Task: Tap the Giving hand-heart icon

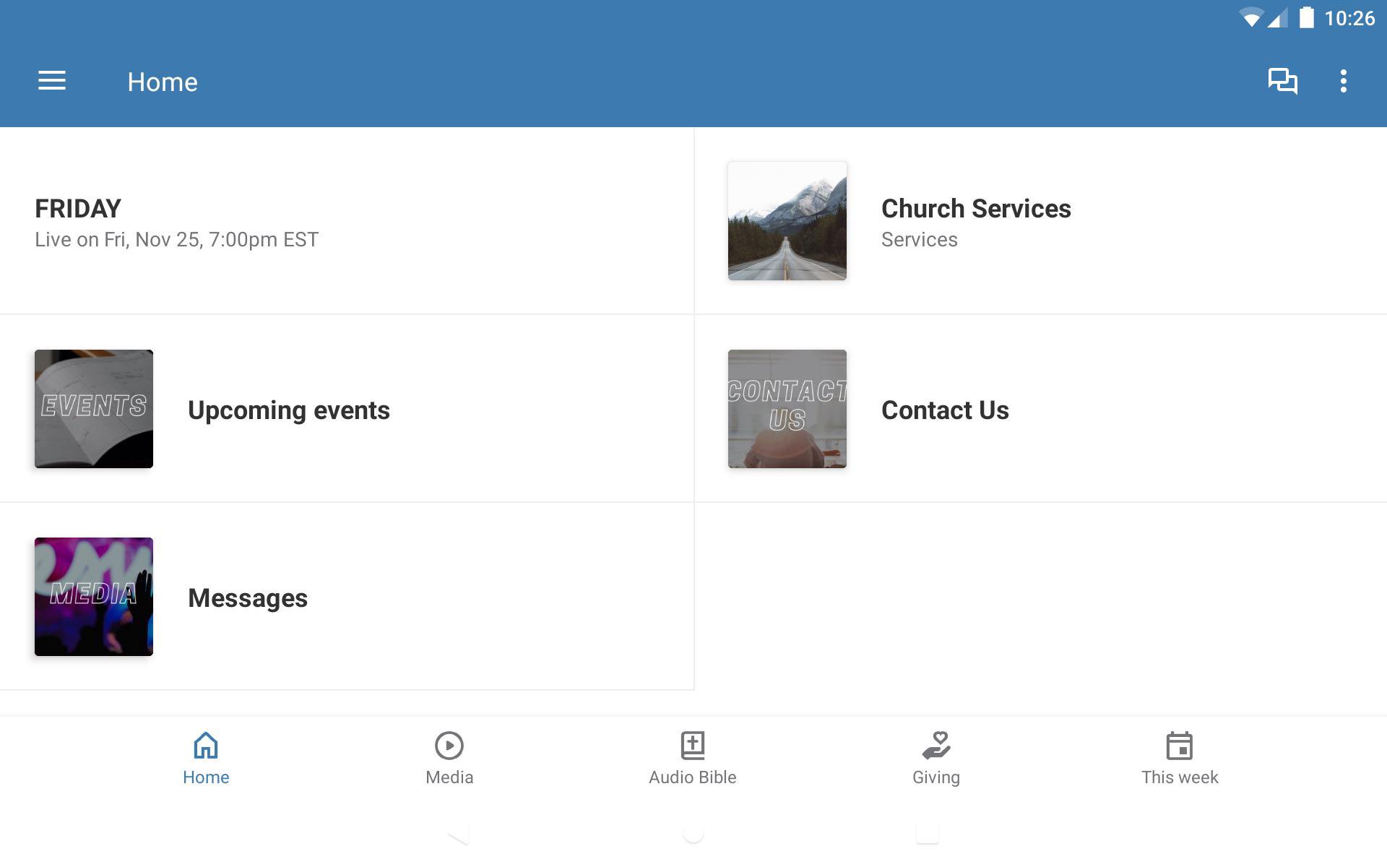Action: (936, 745)
